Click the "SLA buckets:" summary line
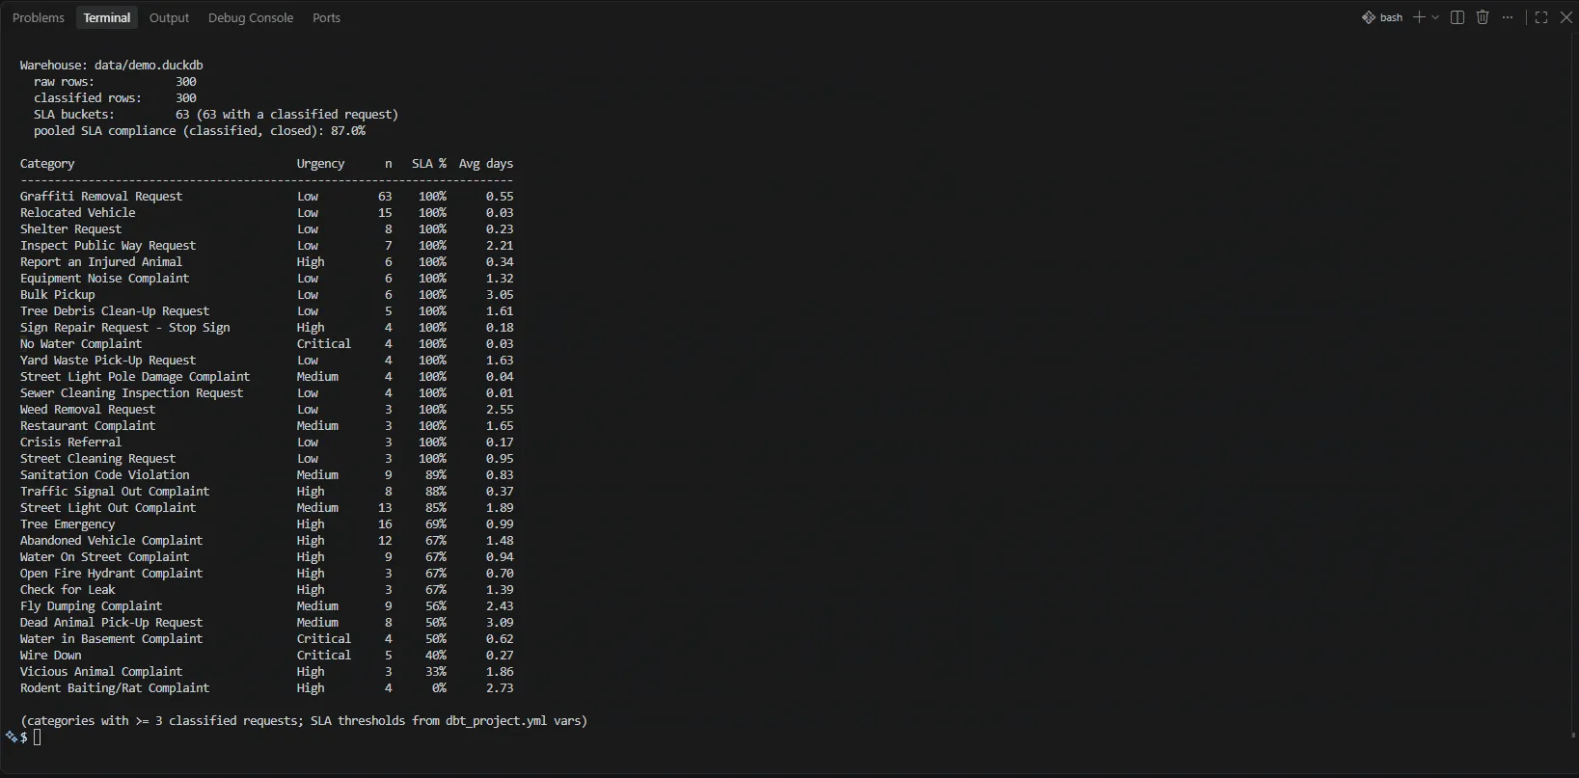This screenshot has width=1579, height=778. tap(216, 115)
